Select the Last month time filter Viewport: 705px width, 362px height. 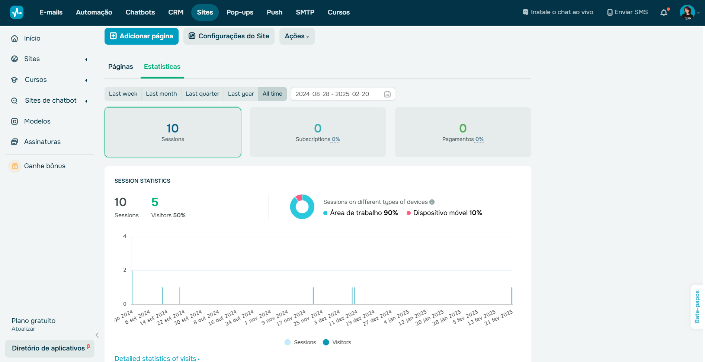coord(161,94)
